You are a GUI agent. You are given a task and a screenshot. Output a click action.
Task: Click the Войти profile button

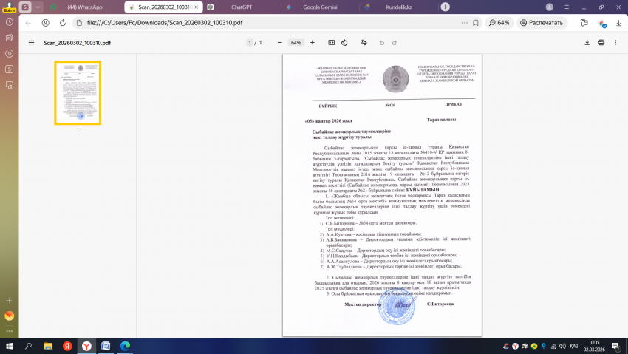click(x=9, y=7)
